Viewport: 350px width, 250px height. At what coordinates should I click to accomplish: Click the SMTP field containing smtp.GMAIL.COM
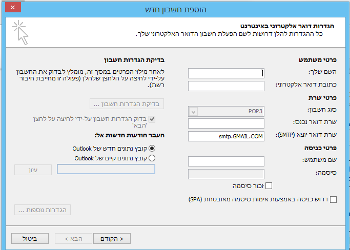point(226,136)
